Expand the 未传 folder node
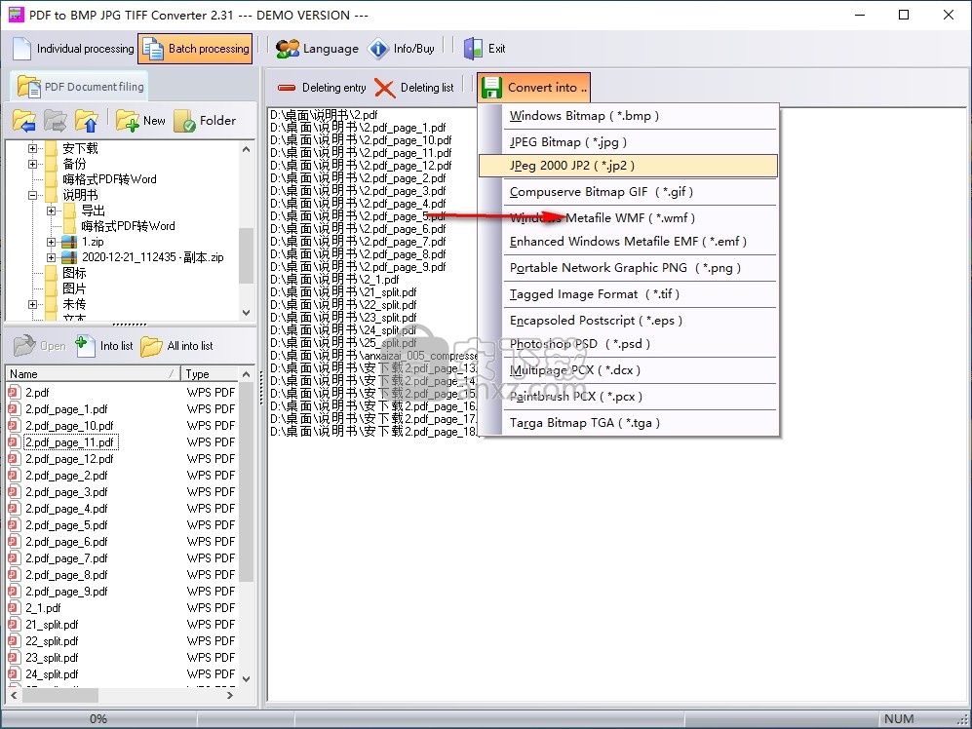The height and width of the screenshot is (729, 972). pyautogui.click(x=33, y=304)
